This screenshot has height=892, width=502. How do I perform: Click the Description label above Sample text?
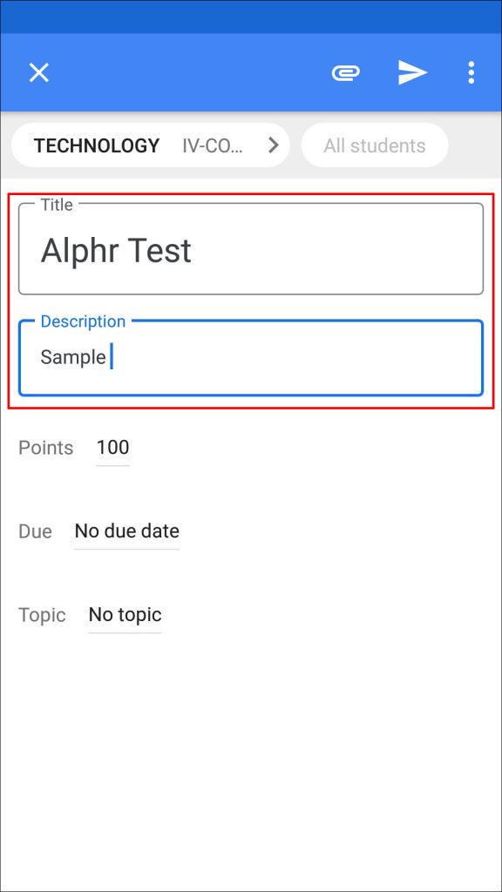pos(83,321)
